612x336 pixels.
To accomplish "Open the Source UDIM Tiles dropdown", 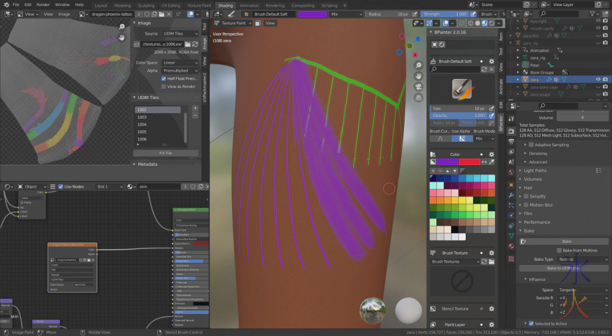I will pos(180,34).
